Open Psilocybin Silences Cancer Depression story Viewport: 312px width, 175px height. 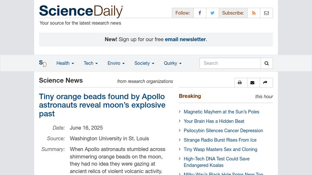tap(223, 131)
